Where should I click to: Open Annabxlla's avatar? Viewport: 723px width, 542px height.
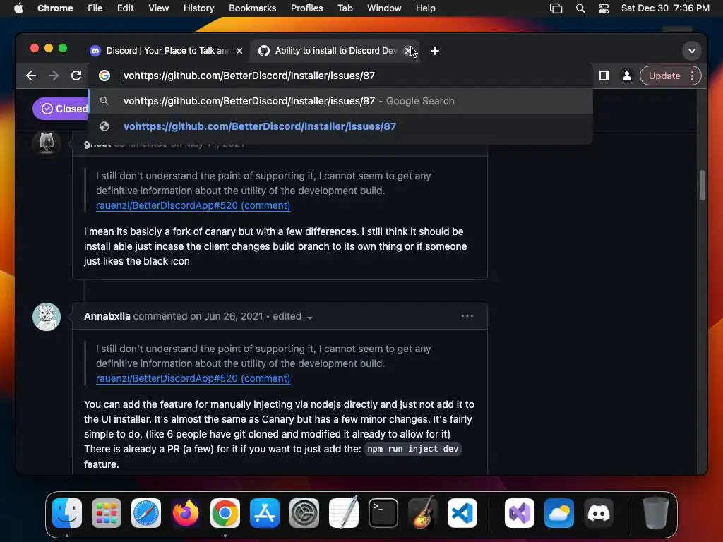tap(47, 317)
